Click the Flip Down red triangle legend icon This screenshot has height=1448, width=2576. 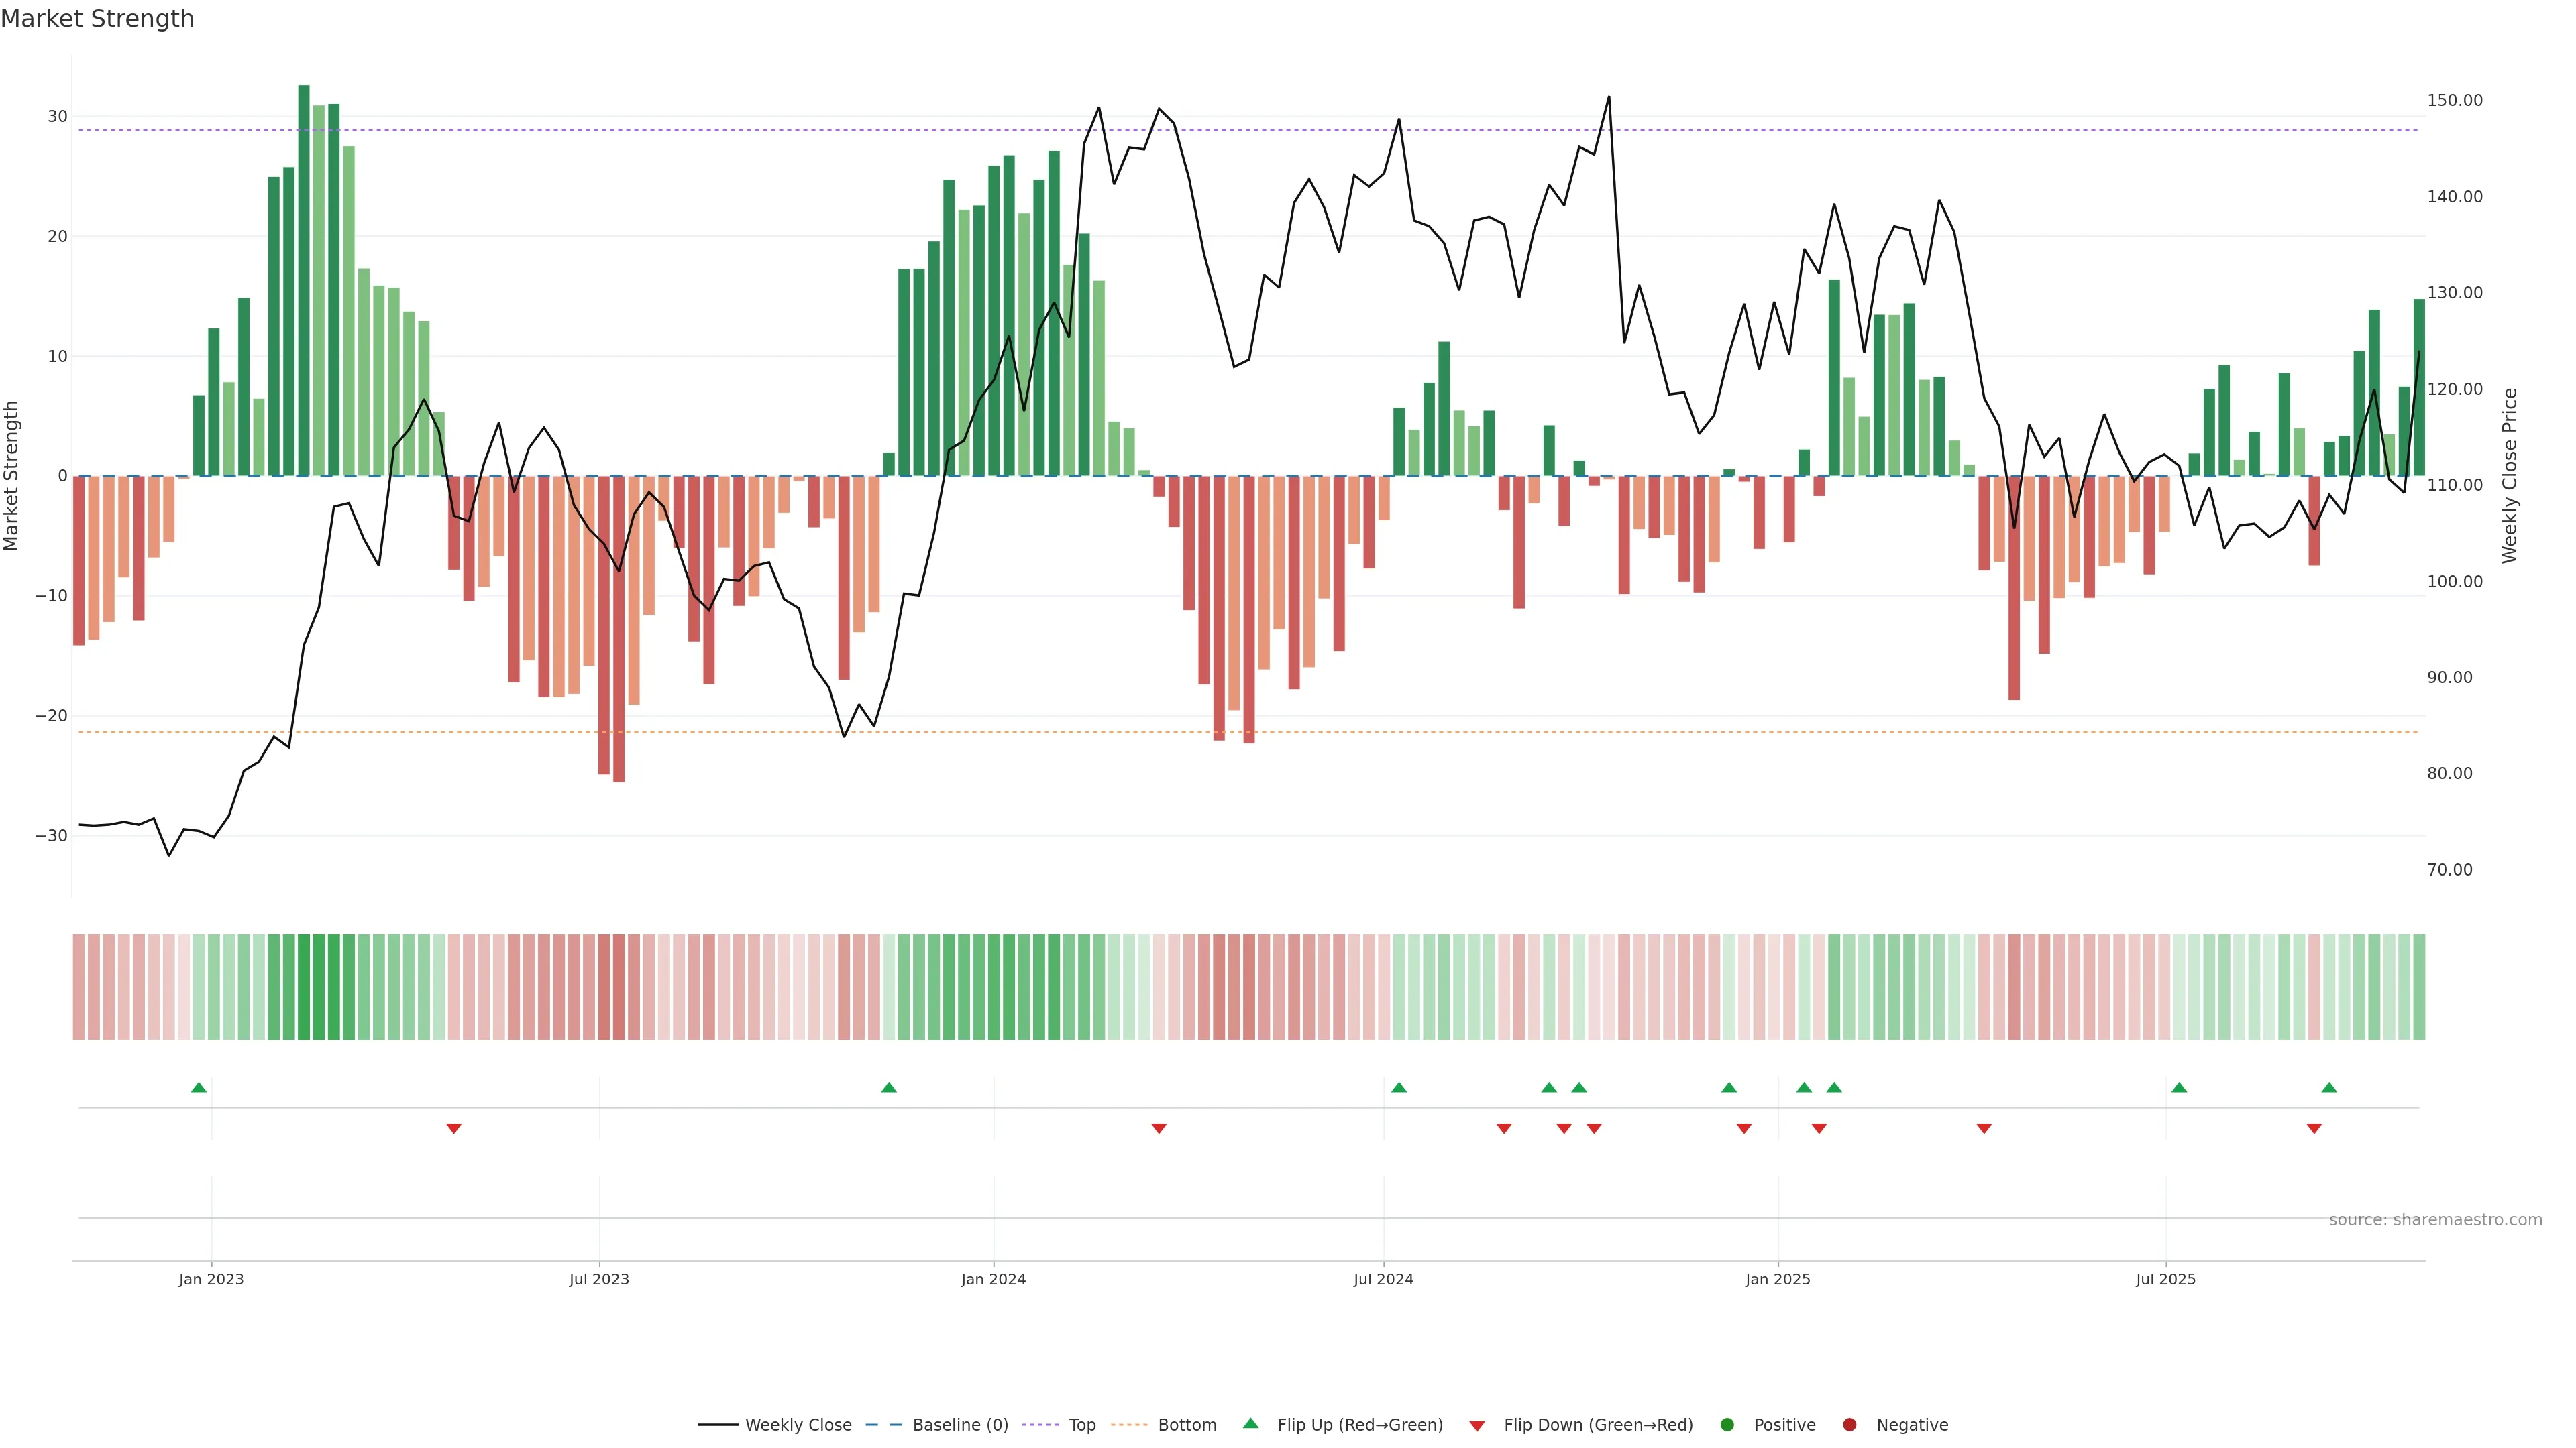pyautogui.click(x=1477, y=1426)
